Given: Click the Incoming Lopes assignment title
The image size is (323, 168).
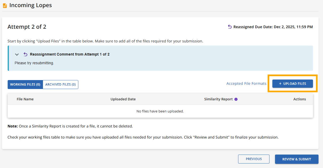Looking at the screenshot, I should [x=31, y=5].
